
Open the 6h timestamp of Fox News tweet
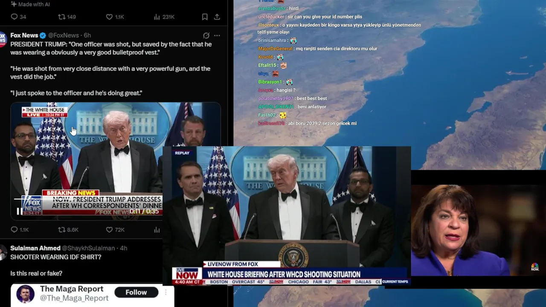coord(87,35)
